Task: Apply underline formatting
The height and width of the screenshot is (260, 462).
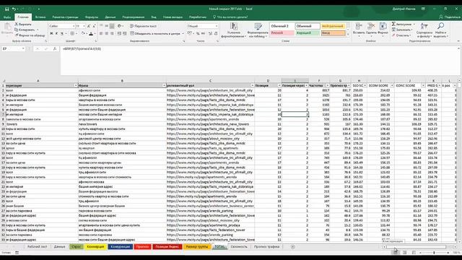Action: tap(62, 34)
